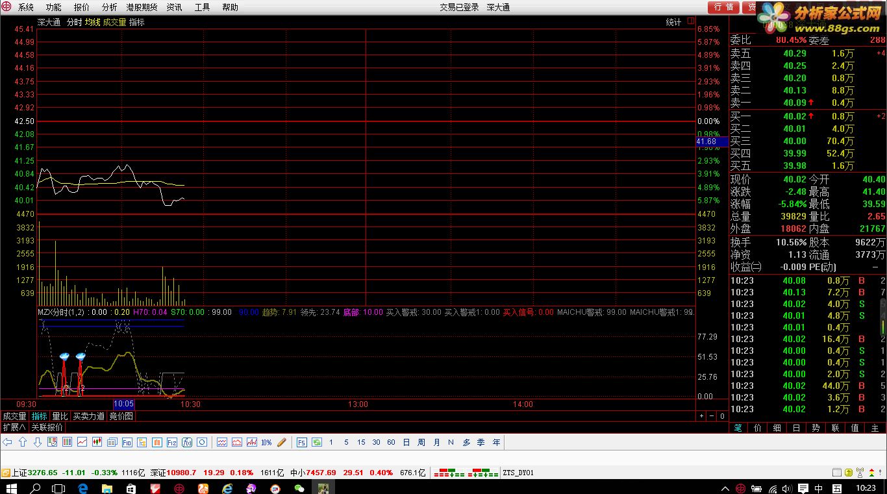887x494 pixels.
Task: Select the 月 monthly period button
Action: click(x=436, y=442)
